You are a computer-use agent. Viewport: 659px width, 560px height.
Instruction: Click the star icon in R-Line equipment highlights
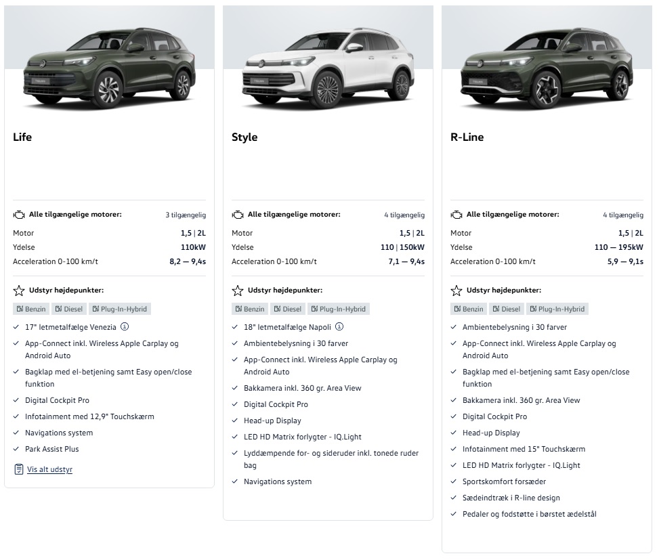click(x=456, y=290)
